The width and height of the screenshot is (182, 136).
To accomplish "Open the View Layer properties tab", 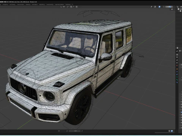I will tap(177, 60).
